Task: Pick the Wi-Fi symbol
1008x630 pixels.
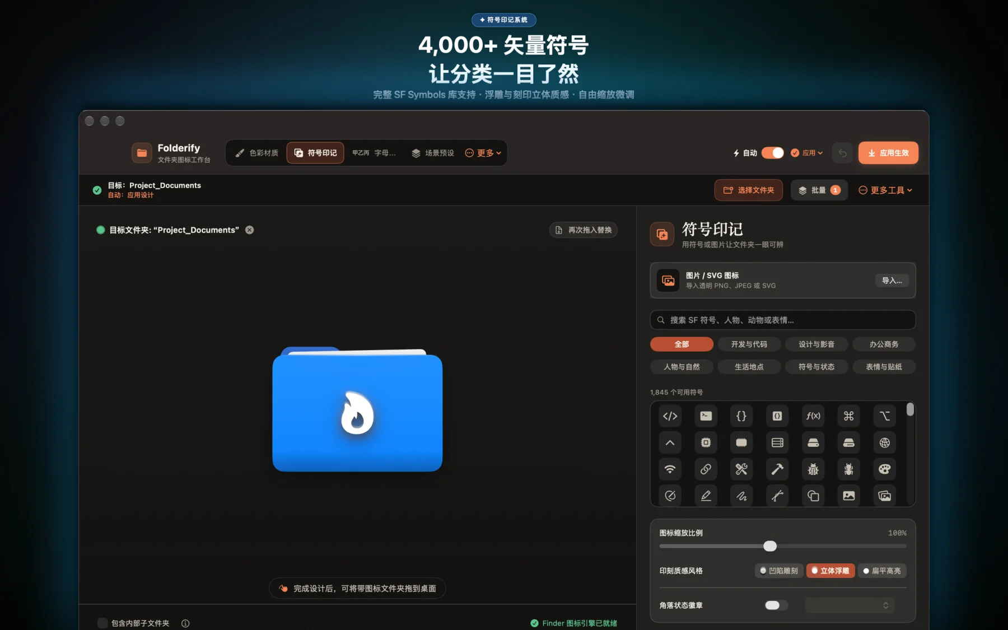Action: tap(670, 469)
